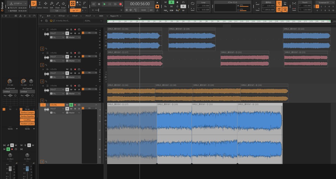The width and height of the screenshot is (336, 179).
Task: Toggle Read automation R on トラック4
Action: pos(67,89)
